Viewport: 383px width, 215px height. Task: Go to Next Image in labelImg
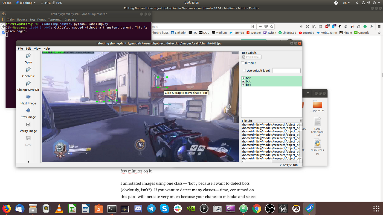tap(28, 97)
